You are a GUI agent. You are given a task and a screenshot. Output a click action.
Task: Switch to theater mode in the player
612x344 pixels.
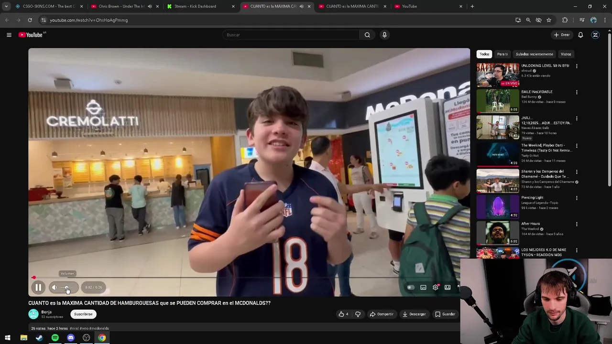click(448, 287)
